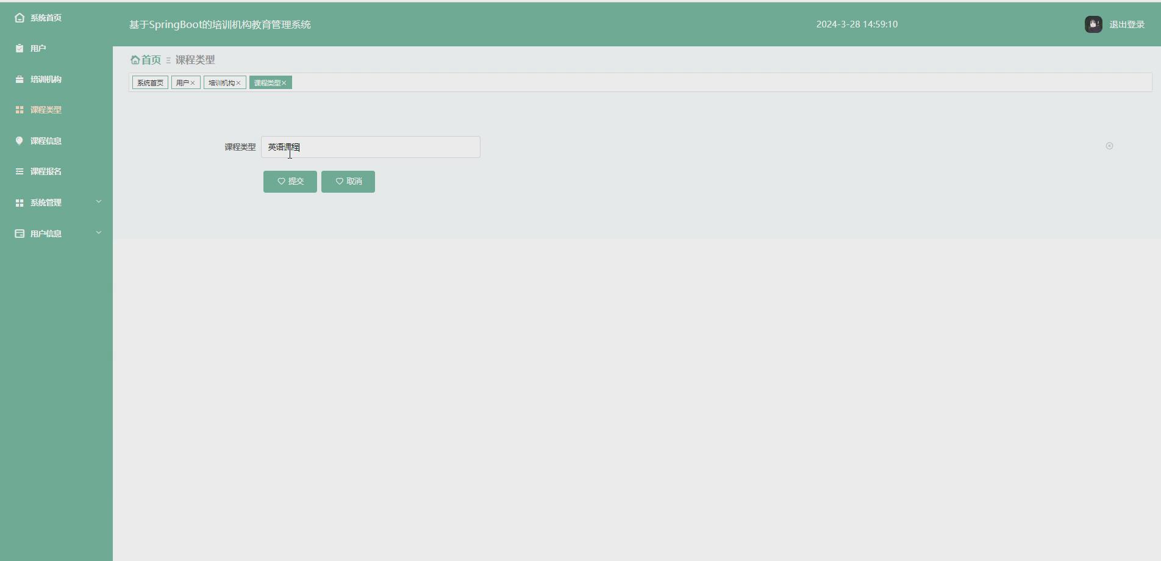
Task: Click the 提交 submit button
Action: point(290,181)
